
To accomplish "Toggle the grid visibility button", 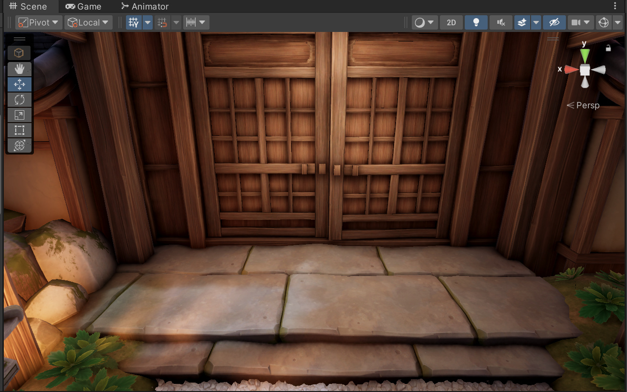I will point(134,22).
